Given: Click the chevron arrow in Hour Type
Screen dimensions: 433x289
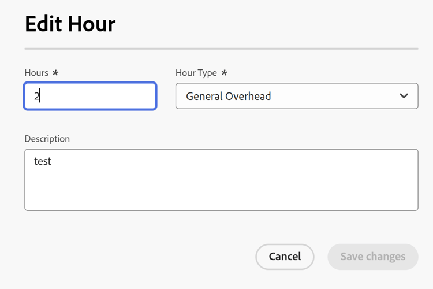Looking at the screenshot, I should click(404, 96).
